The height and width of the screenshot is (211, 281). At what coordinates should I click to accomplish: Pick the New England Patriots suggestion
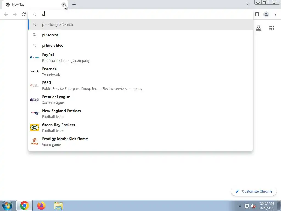[140, 113]
